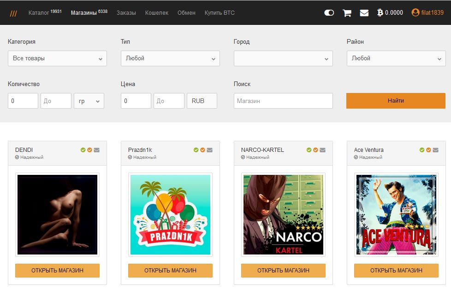
Task: Open the гр unit selector
Action: 89,101
